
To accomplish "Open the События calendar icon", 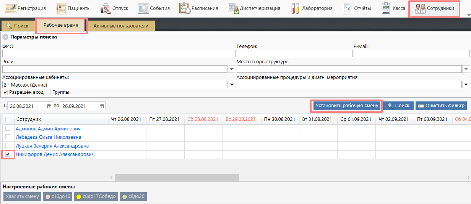I will click(x=143, y=8).
